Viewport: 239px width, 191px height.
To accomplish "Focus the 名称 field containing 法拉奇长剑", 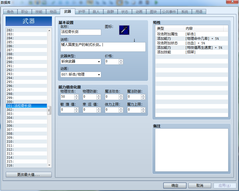I will click(81, 32).
